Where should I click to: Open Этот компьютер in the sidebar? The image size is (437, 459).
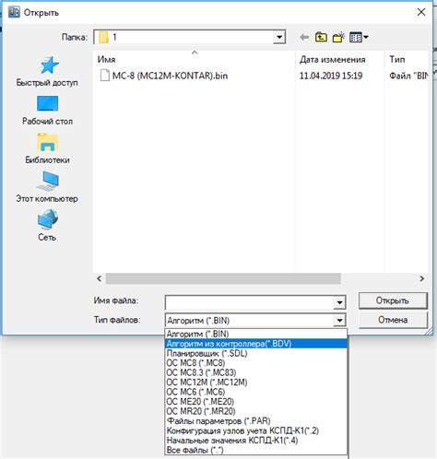[47, 187]
